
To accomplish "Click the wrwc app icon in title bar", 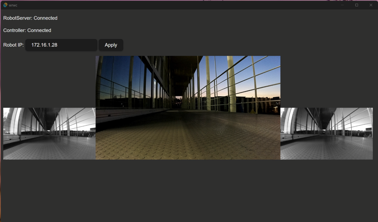I will point(5,5).
